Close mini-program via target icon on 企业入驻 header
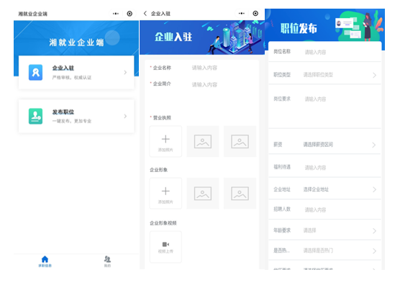 pyautogui.click(x=255, y=14)
